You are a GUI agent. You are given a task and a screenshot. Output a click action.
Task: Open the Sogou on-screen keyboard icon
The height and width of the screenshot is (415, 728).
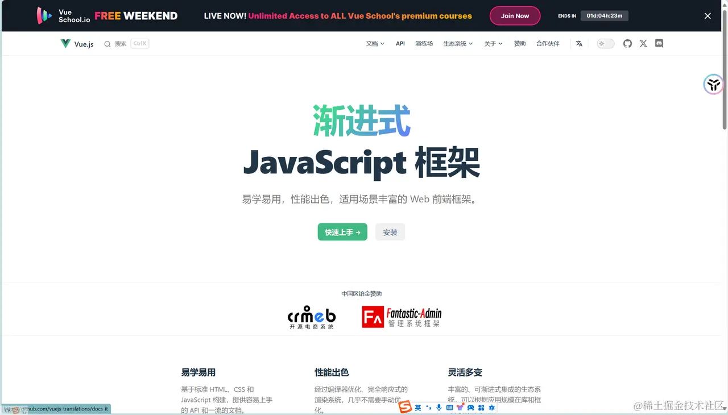click(449, 408)
